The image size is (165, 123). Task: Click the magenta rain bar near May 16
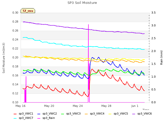coord(26,89)
